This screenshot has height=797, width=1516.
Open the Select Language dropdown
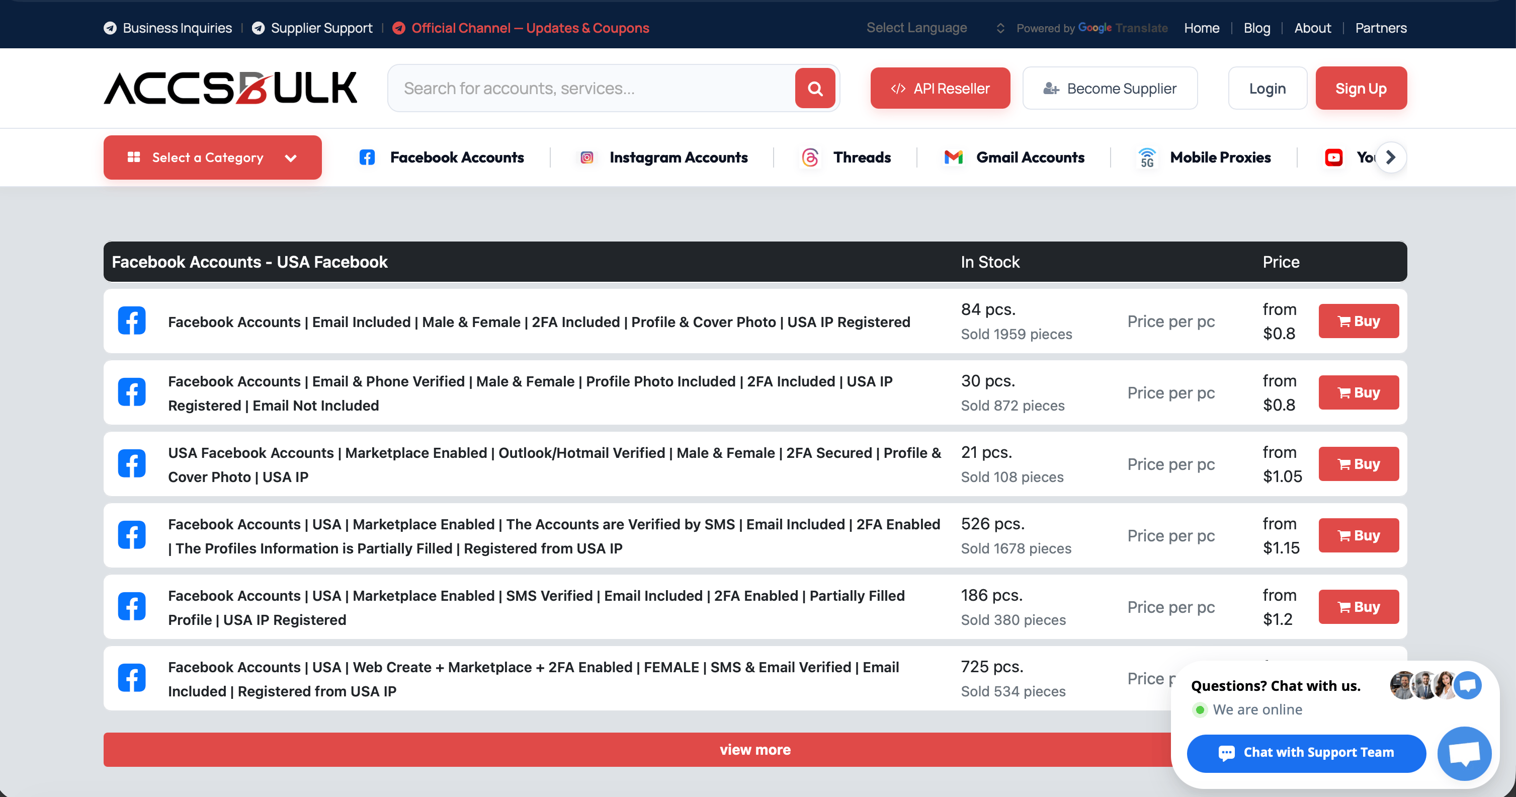tap(935, 28)
